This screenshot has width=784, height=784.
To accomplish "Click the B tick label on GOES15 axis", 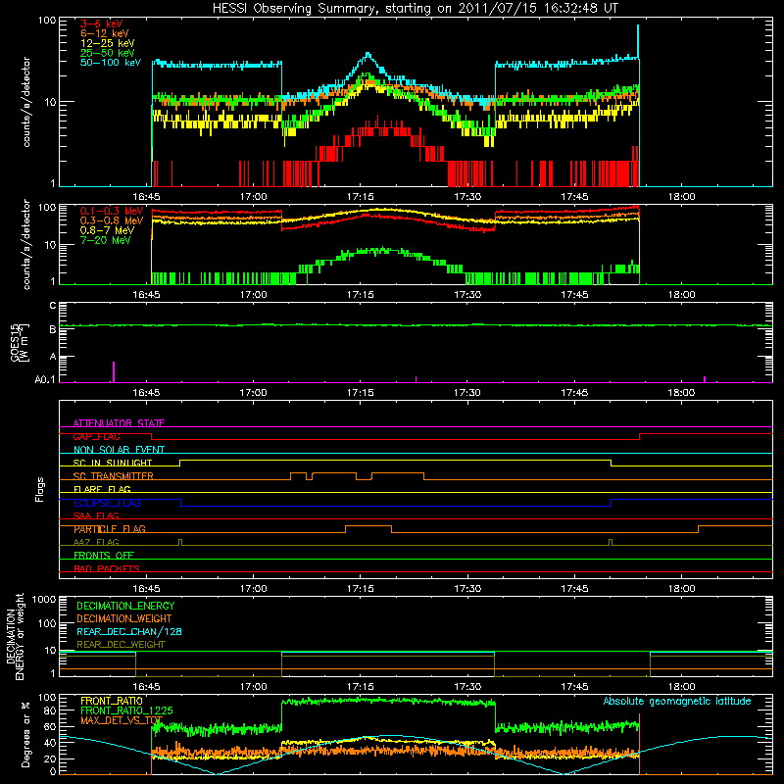I will point(53,330).
